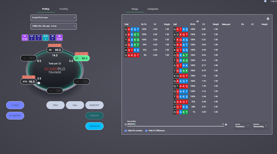Click the Train Filter button
Image resolution: width=277 pixels, height=154 pixels.
click(x=95, y=126)
